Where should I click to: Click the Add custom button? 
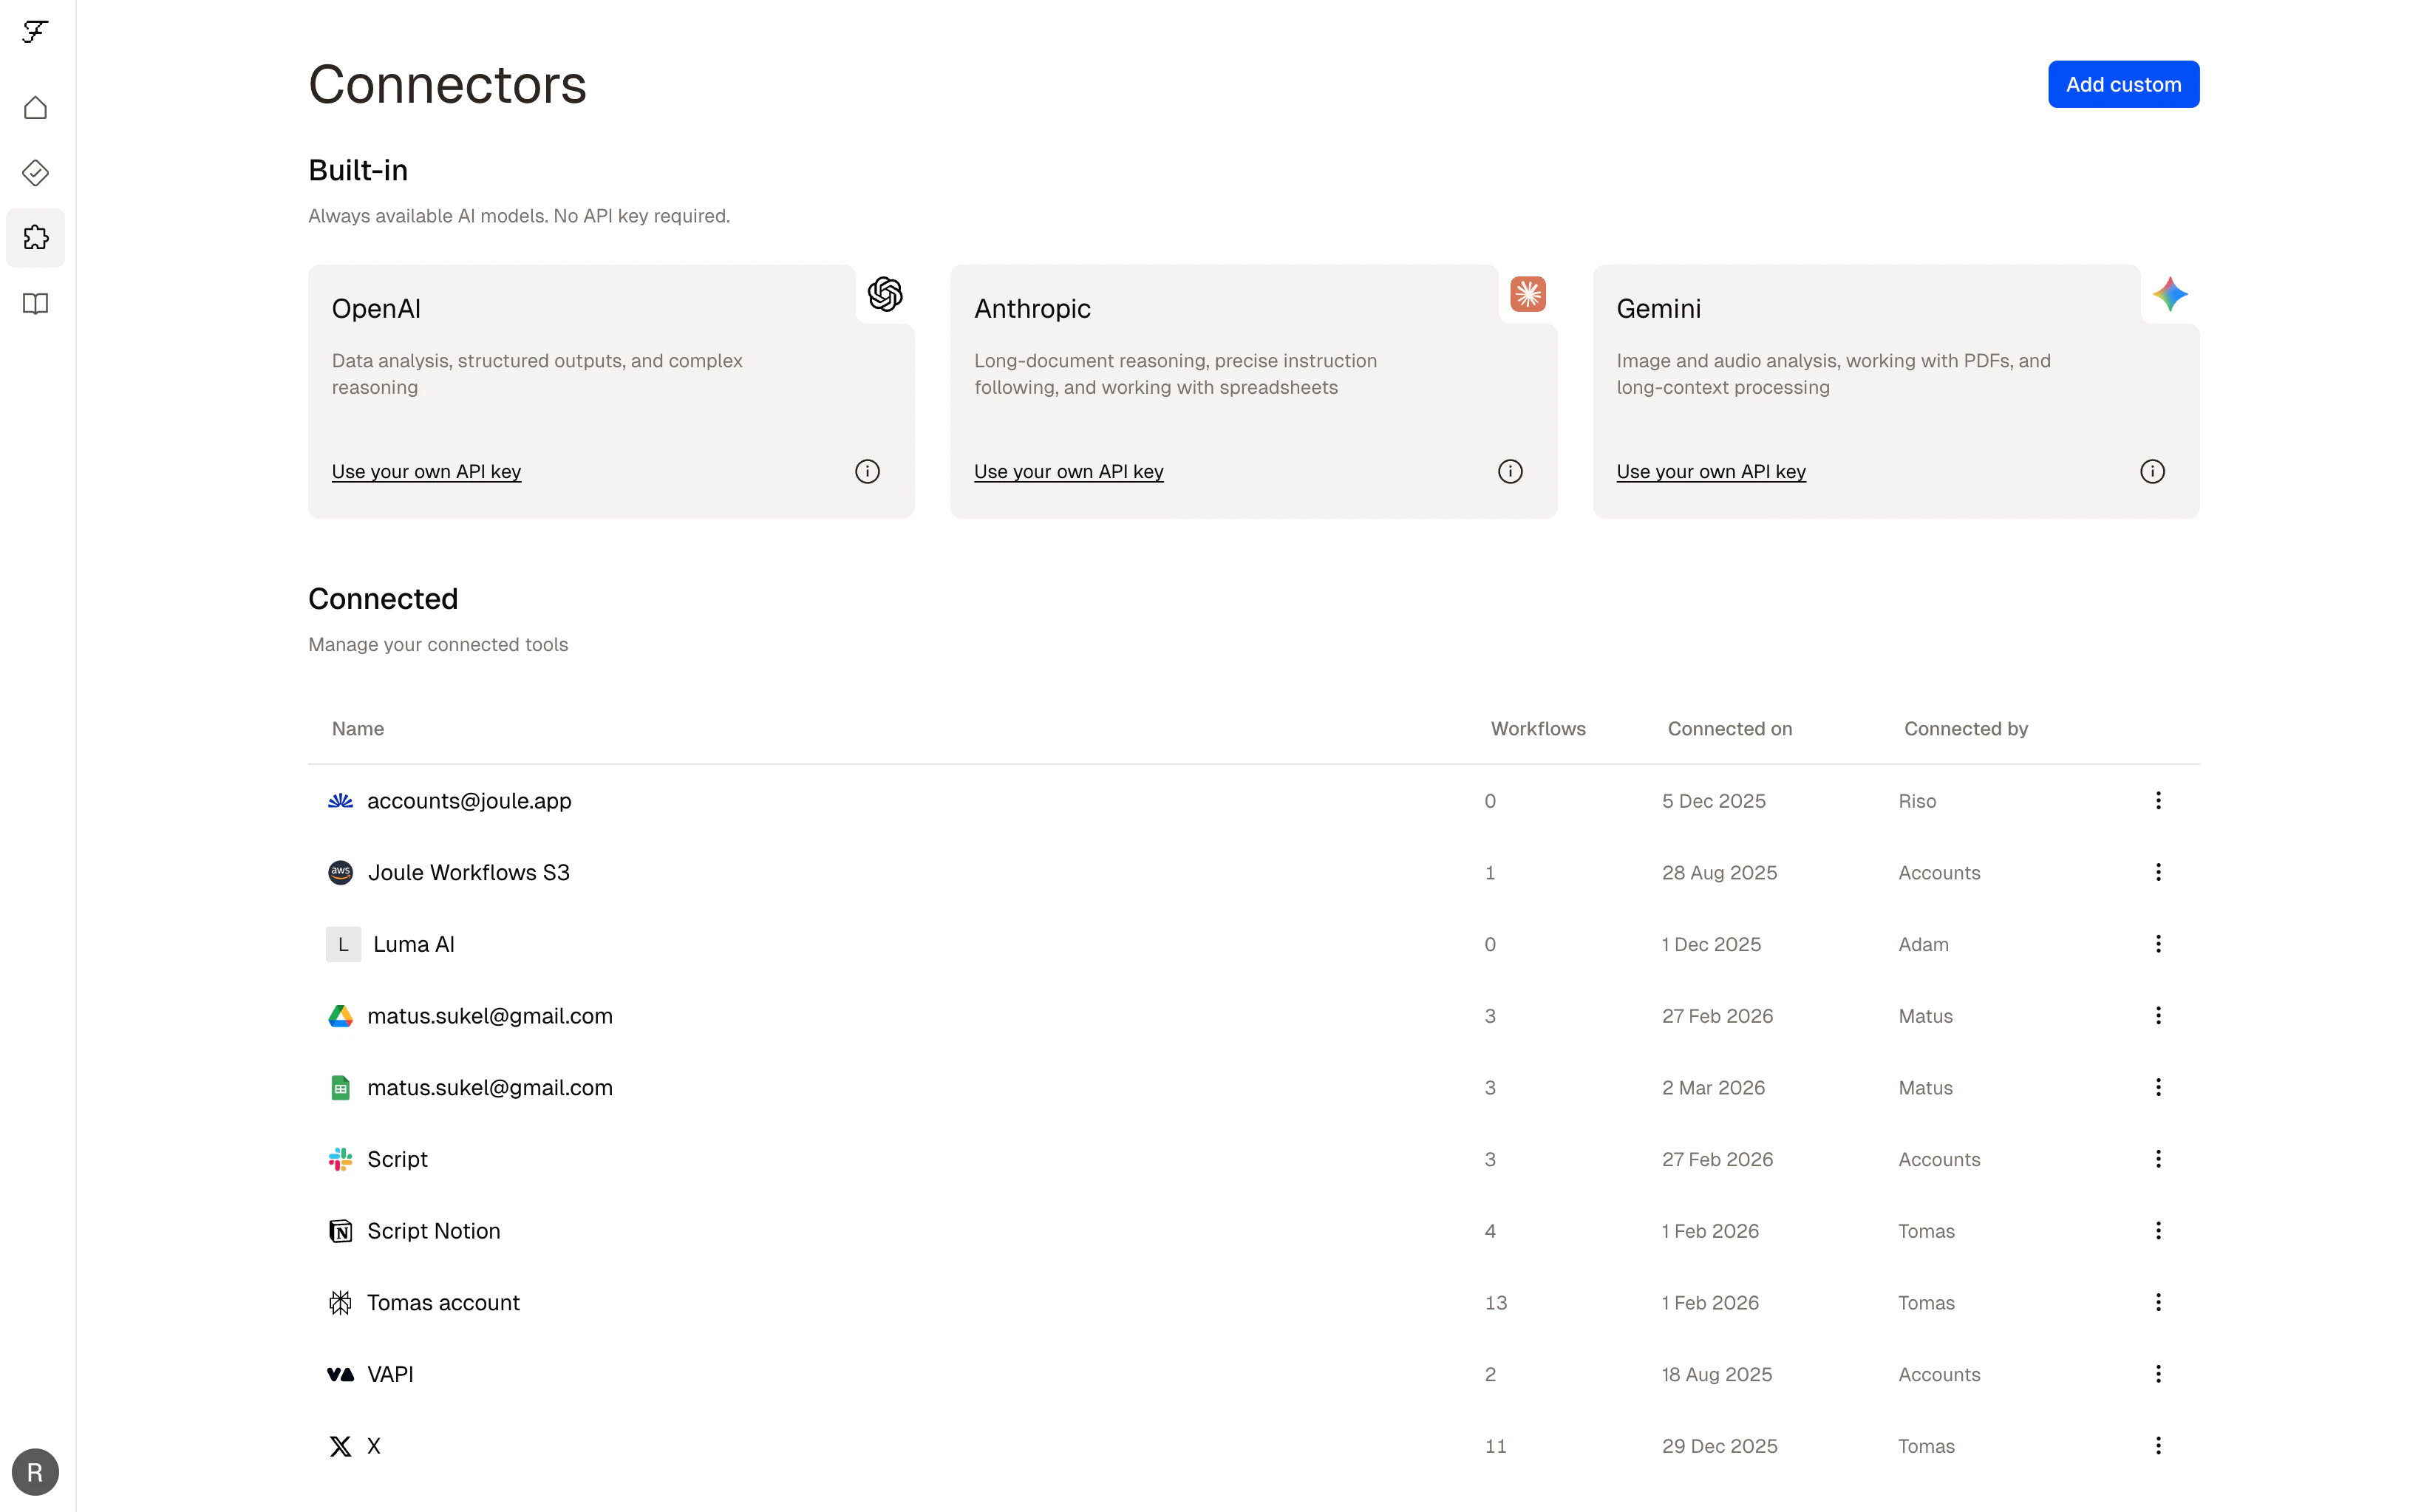pos(2122,84)
